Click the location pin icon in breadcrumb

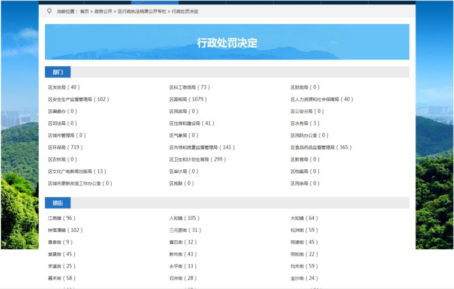click(49, 11)
